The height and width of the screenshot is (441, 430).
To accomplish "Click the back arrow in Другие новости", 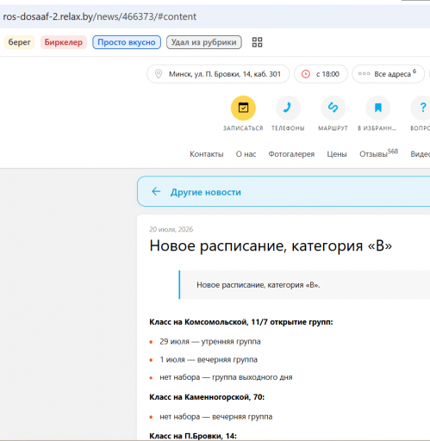I will (x=156, y=191).
